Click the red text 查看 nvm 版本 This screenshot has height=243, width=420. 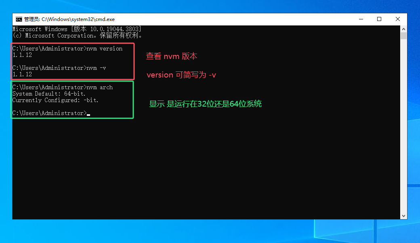[172, 56]
